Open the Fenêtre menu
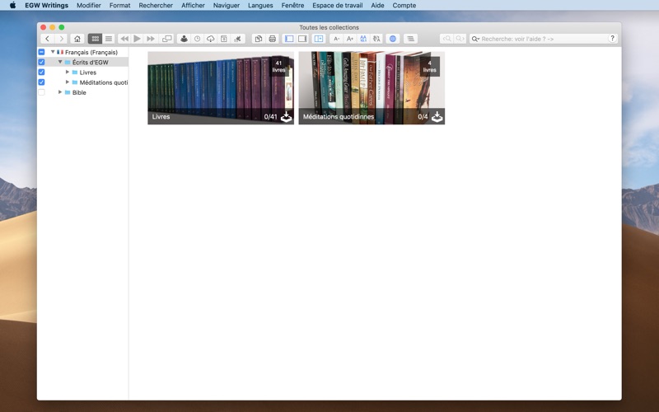This screenshot has width=659, height=412. [x=292, y=6]
